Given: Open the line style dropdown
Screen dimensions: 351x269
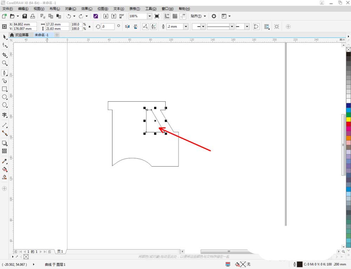Looking at the screenshot, I should coord(232,27).
